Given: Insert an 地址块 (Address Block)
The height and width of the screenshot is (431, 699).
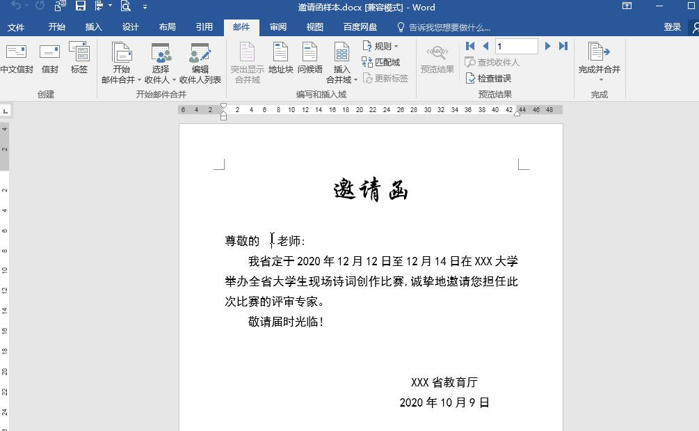Looking at the screenshot, I should (x=280, y=59).
